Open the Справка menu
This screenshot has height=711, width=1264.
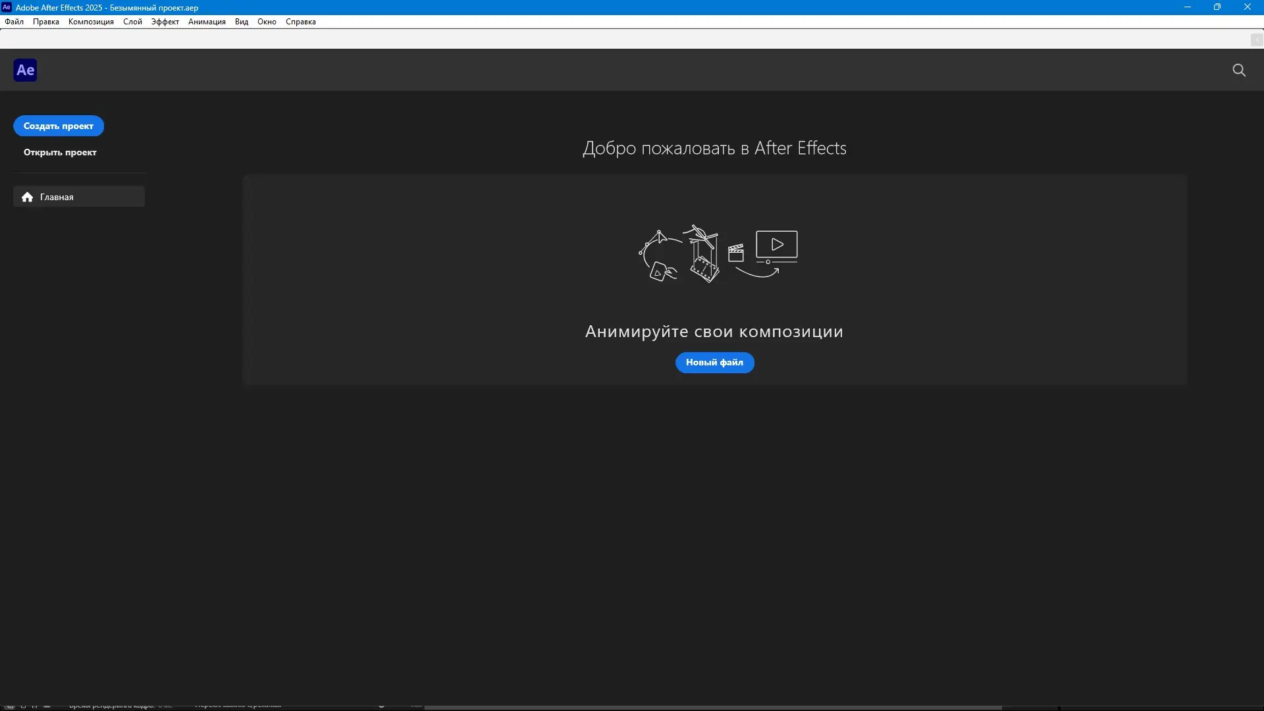(x=301, y=22)
